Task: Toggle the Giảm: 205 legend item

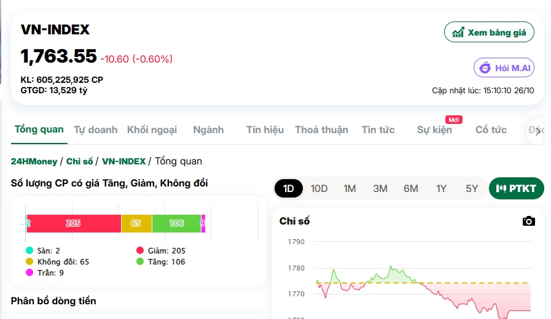Action: [161, 250]
